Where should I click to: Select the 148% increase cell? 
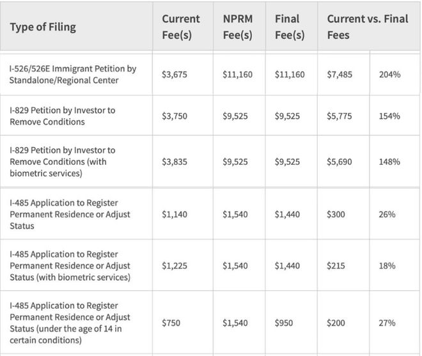click(389, 162)
